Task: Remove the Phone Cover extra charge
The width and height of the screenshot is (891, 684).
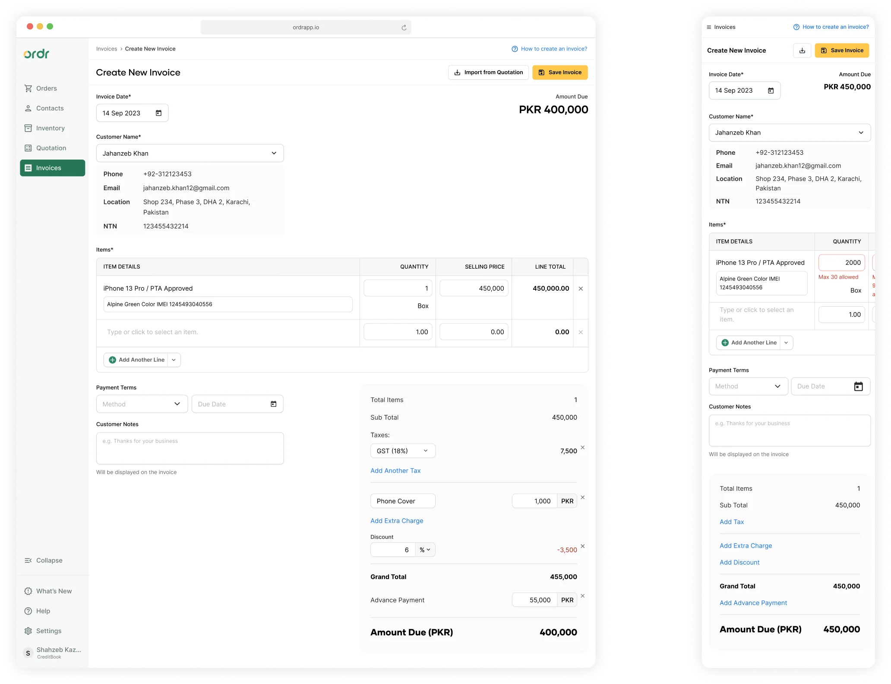Action: (x=582, y=497)
